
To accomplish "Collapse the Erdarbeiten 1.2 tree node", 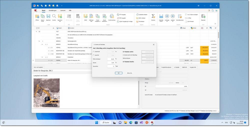I will [x=42, y=57].
